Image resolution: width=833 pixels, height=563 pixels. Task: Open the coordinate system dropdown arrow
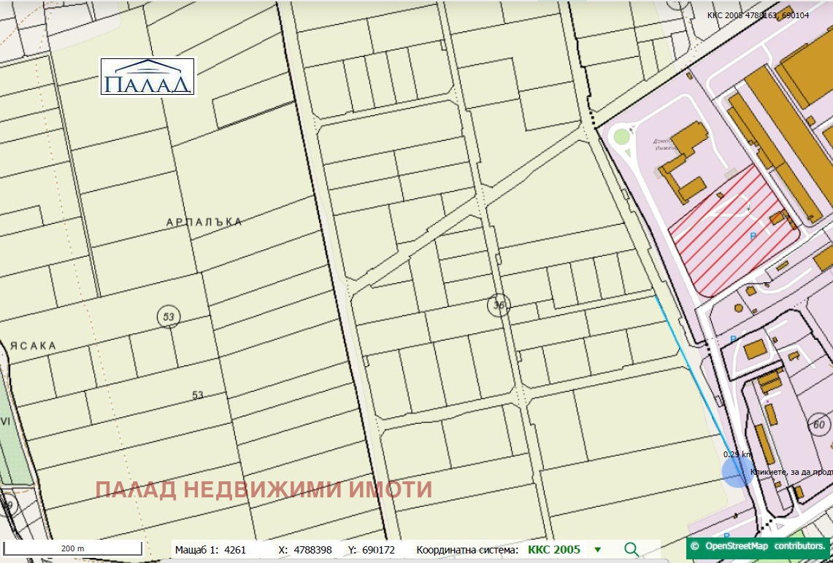598,550
